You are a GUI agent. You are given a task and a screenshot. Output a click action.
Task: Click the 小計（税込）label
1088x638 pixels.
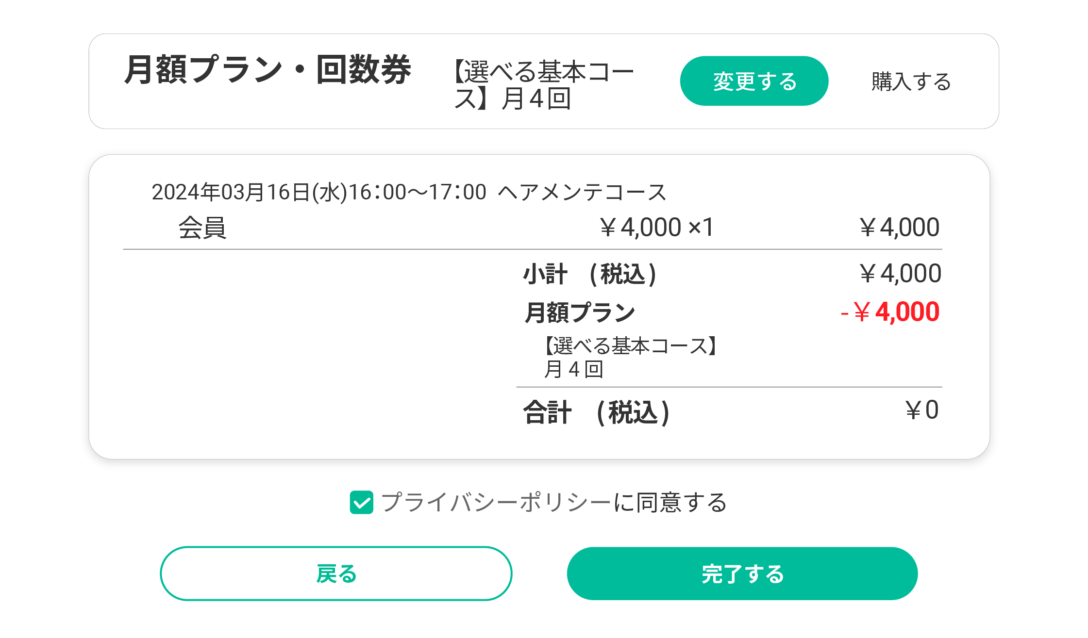pos(589,274)
